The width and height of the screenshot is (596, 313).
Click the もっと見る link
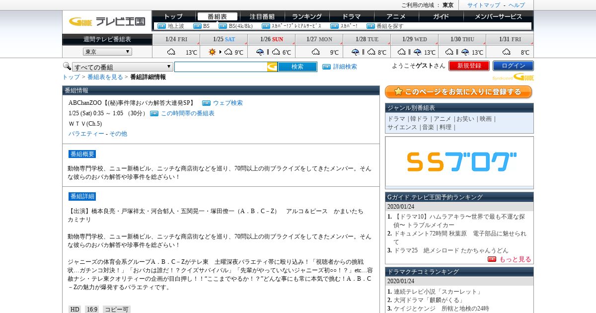[x=515, y=259]
